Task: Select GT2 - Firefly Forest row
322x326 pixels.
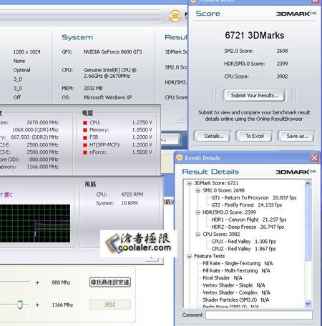Action: [x=246, y=205]
